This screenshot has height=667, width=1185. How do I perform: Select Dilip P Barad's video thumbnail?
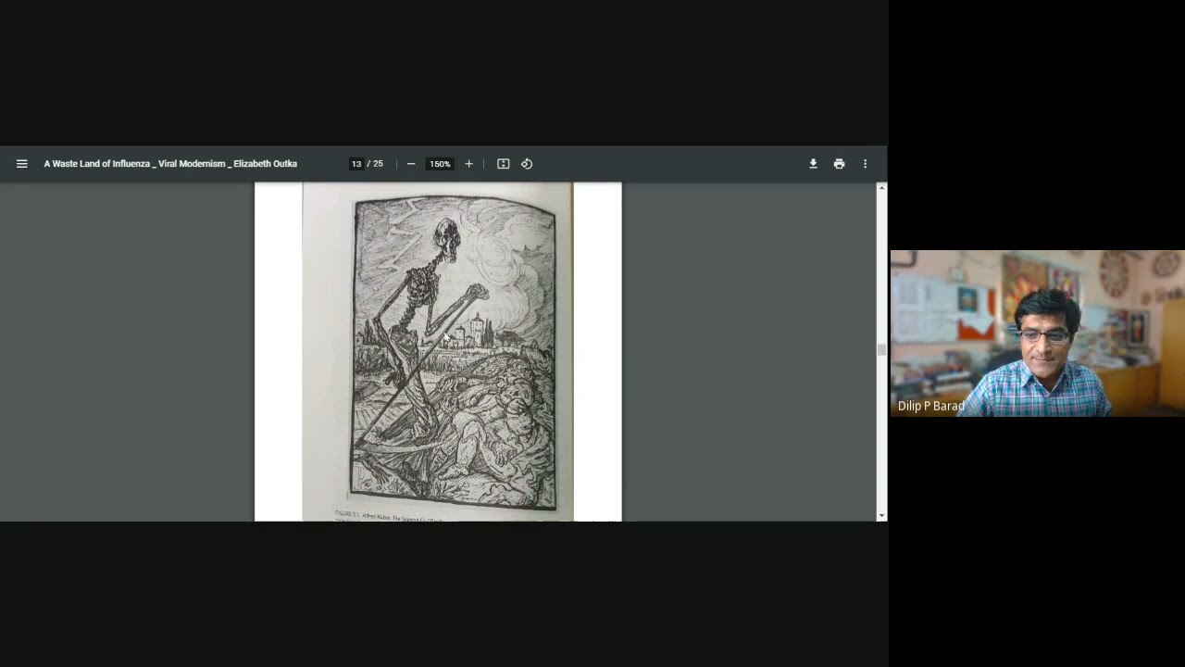1037,333
